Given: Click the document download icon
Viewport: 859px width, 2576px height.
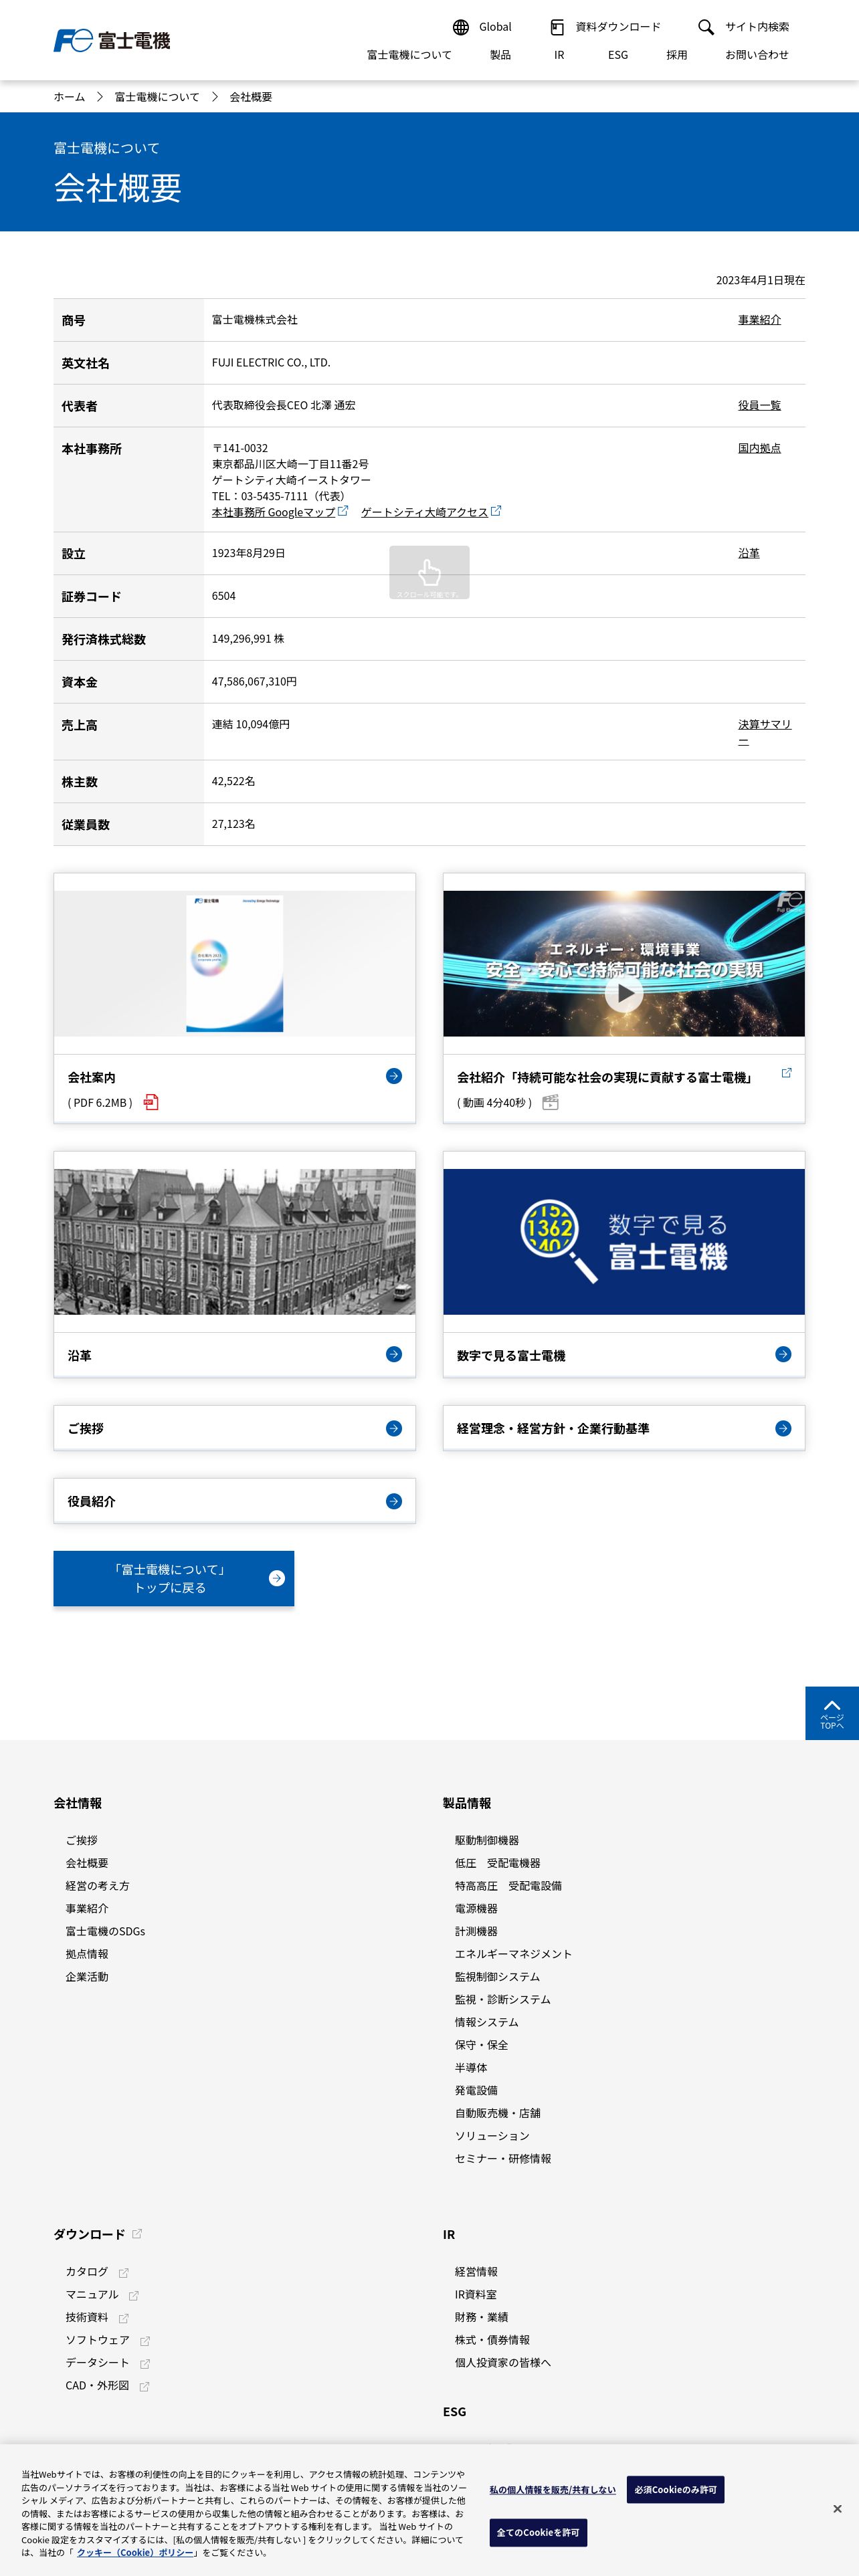Looking at the screenshot, I should (557, 27).
